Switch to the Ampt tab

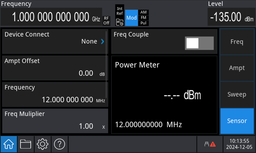tap(237, 68)
